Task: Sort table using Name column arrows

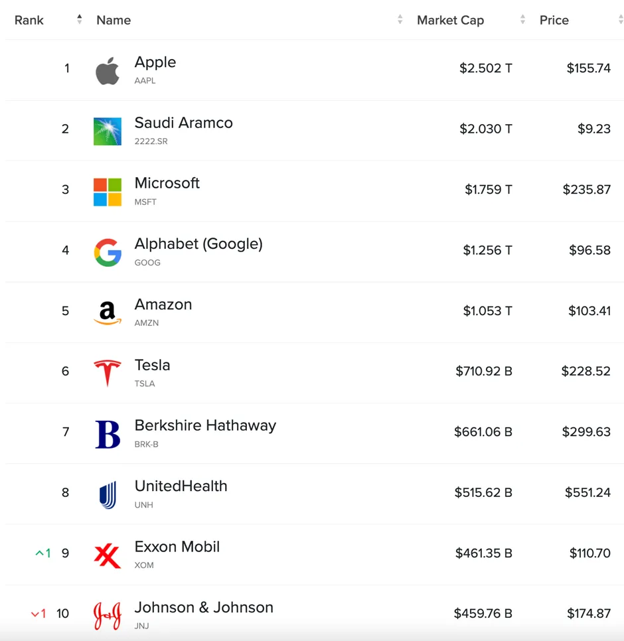Action: click(x=400, y=20)
